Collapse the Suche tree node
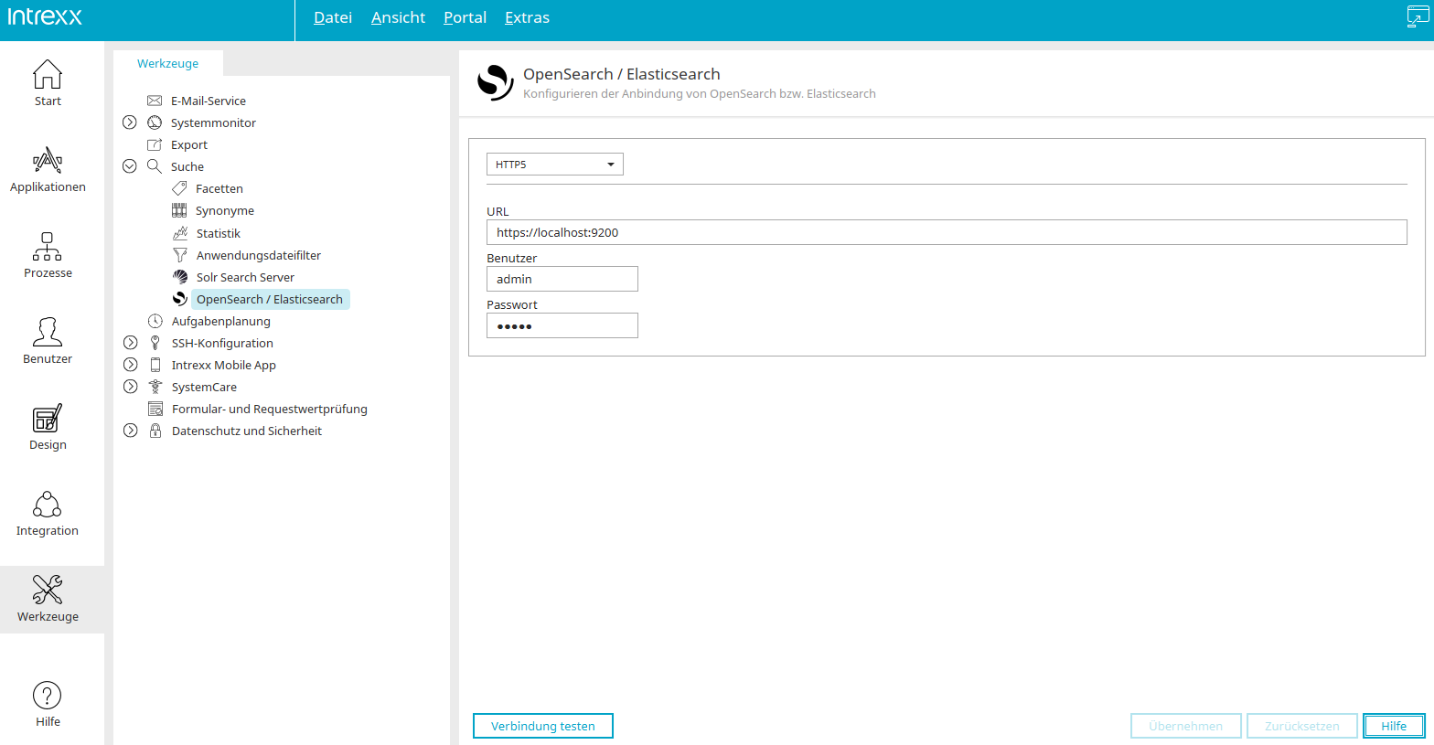 [130, 166]
